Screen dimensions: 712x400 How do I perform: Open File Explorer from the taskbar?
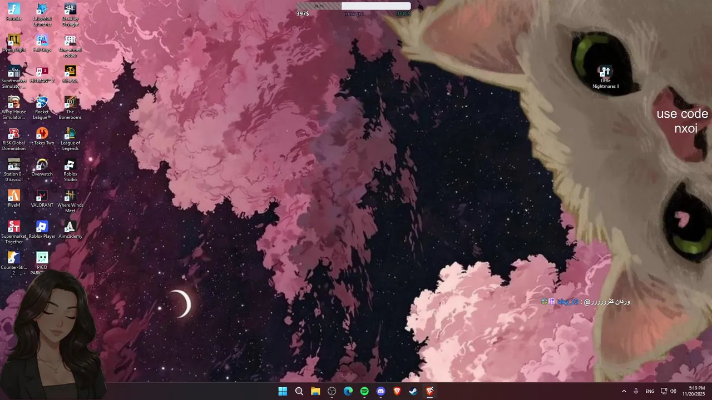click(x=315, y=391)
